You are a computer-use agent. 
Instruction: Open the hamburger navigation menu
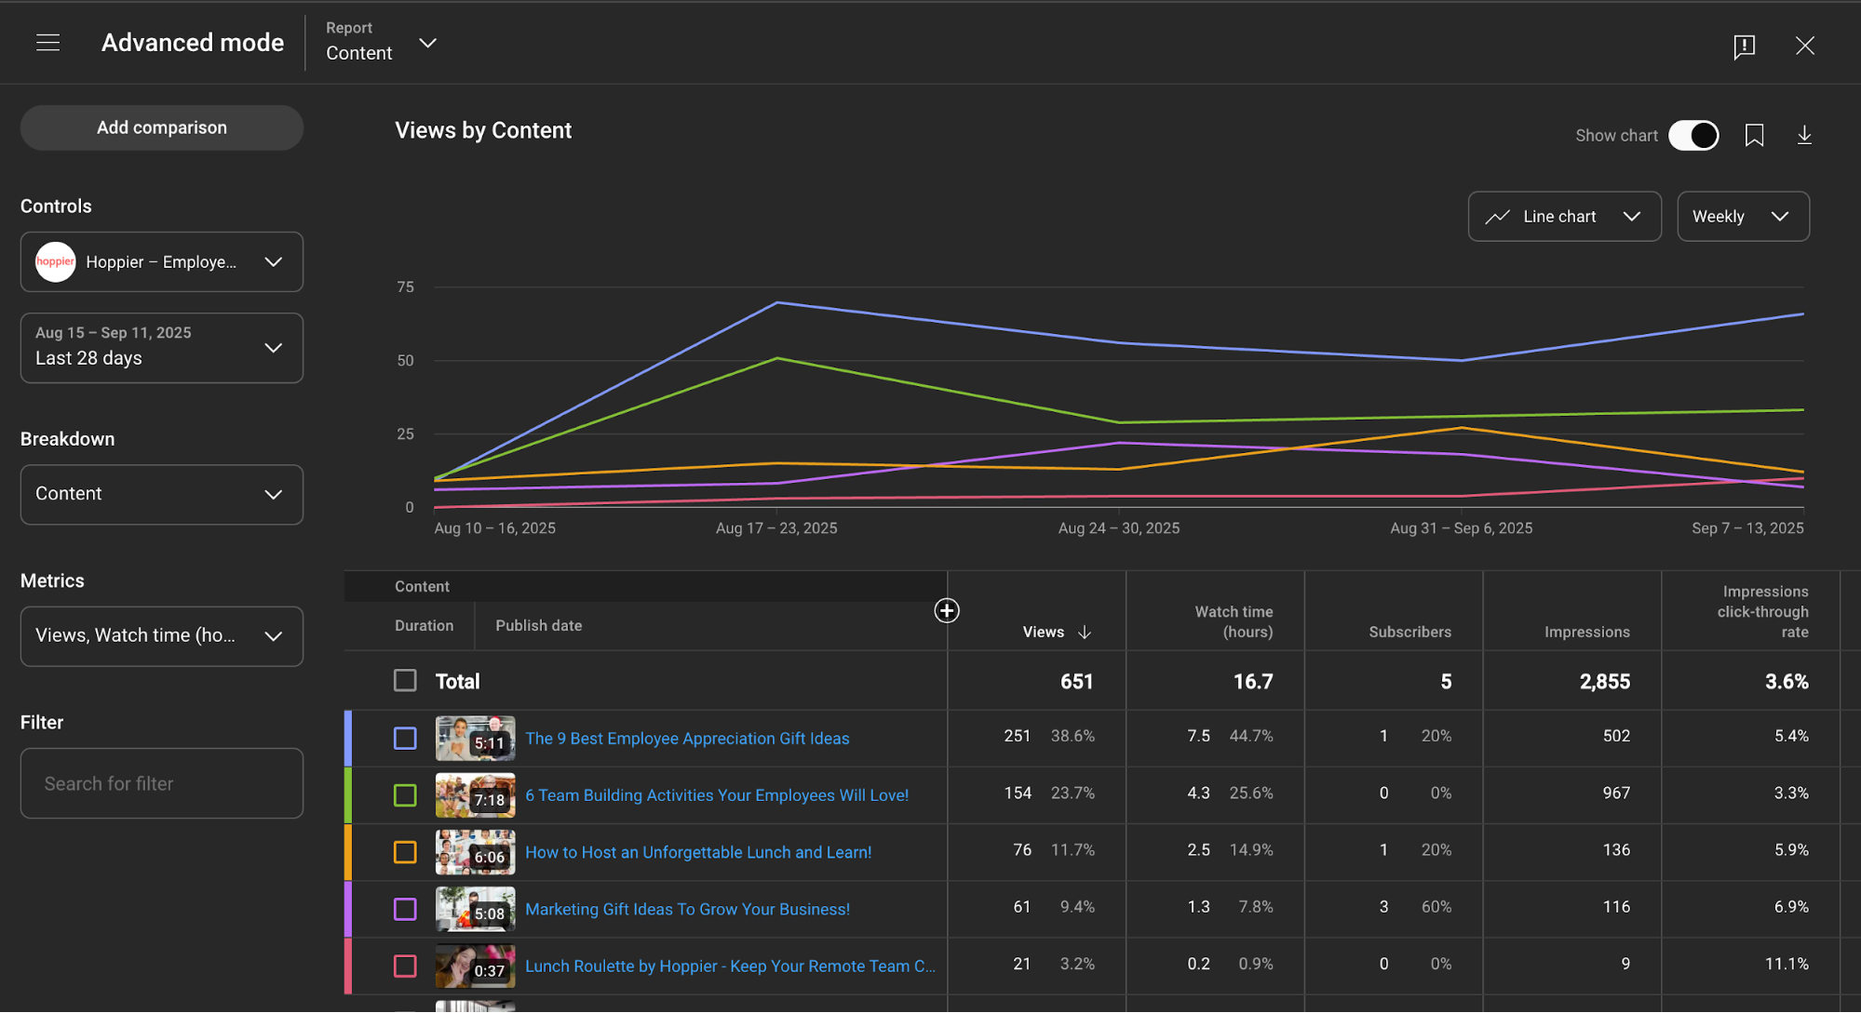point(47,43)
